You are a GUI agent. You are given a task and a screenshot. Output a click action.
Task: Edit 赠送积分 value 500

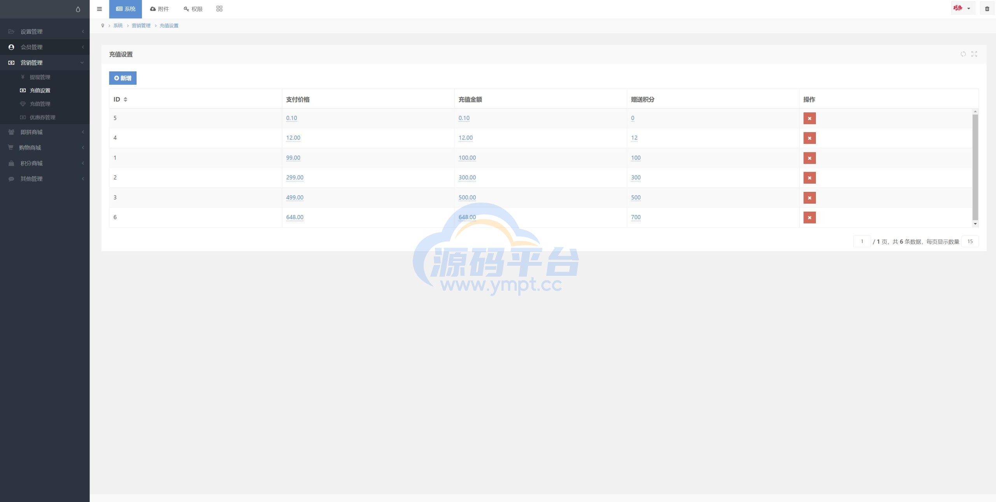[636, 197]
